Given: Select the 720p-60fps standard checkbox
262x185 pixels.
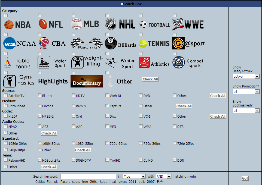Looking at the screenshot, I should pos(107,143).
